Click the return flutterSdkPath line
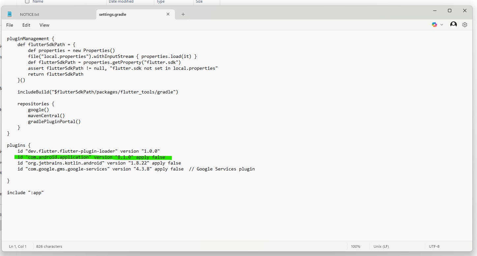This screenshot has width=477, height=256. 56,74
